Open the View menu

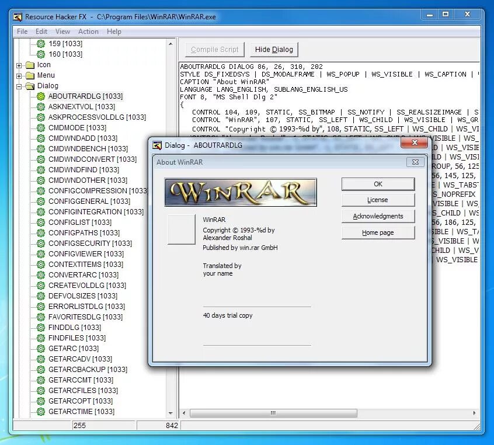point(62,32)
